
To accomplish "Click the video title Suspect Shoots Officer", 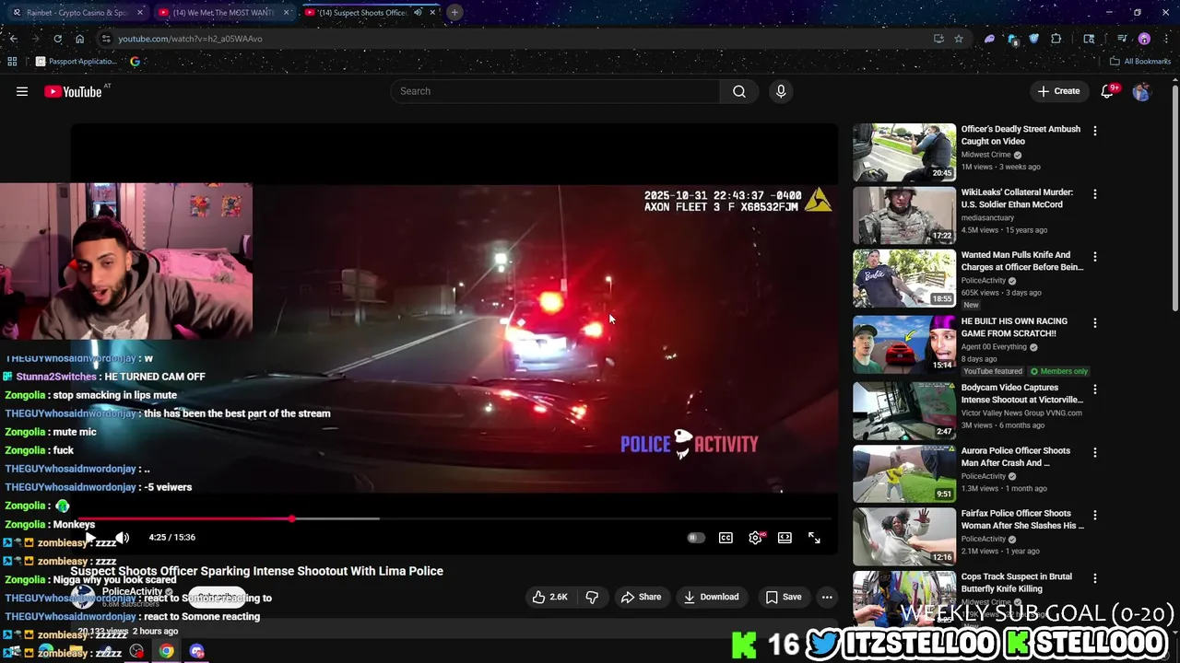I will click(x=256, y=571).
